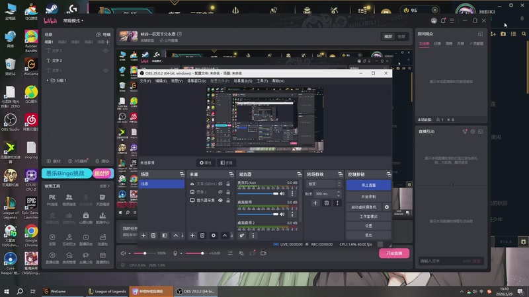
Task: Hide the 显示器采集 source in OBS
Action: pyautogui.click(x=220, y=200)
